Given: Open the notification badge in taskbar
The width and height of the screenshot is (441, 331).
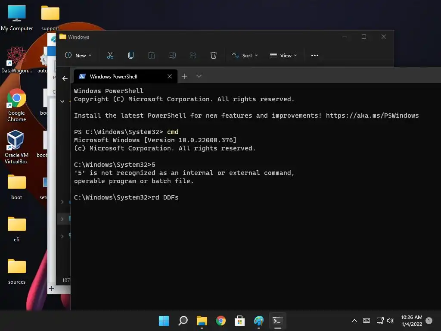Looking at the screenshot, I should 429,321.
